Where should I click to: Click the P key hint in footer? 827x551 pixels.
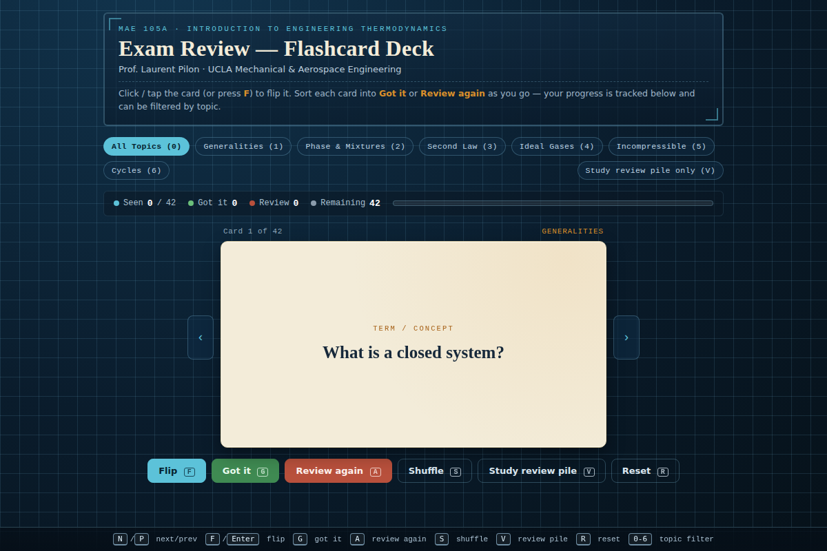(141, 539)
